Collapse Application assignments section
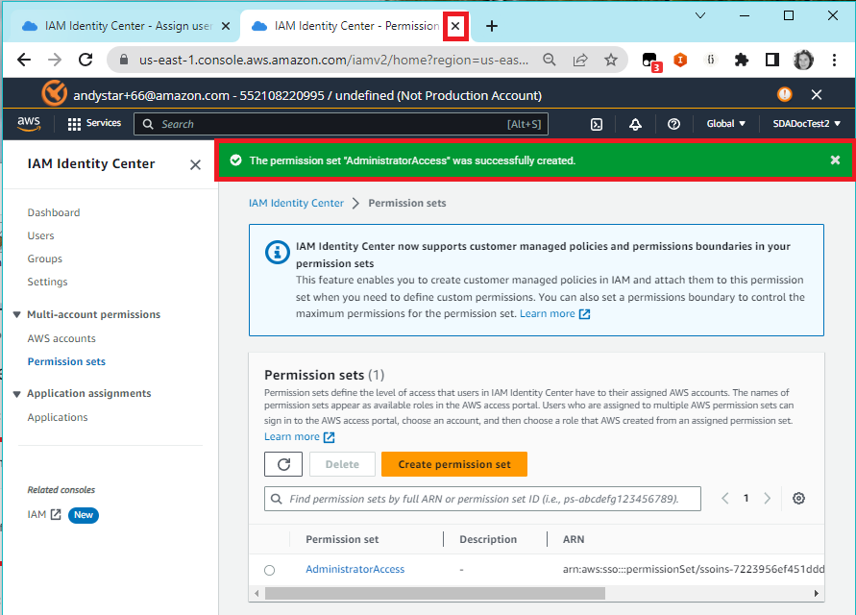 pos(17,394)
